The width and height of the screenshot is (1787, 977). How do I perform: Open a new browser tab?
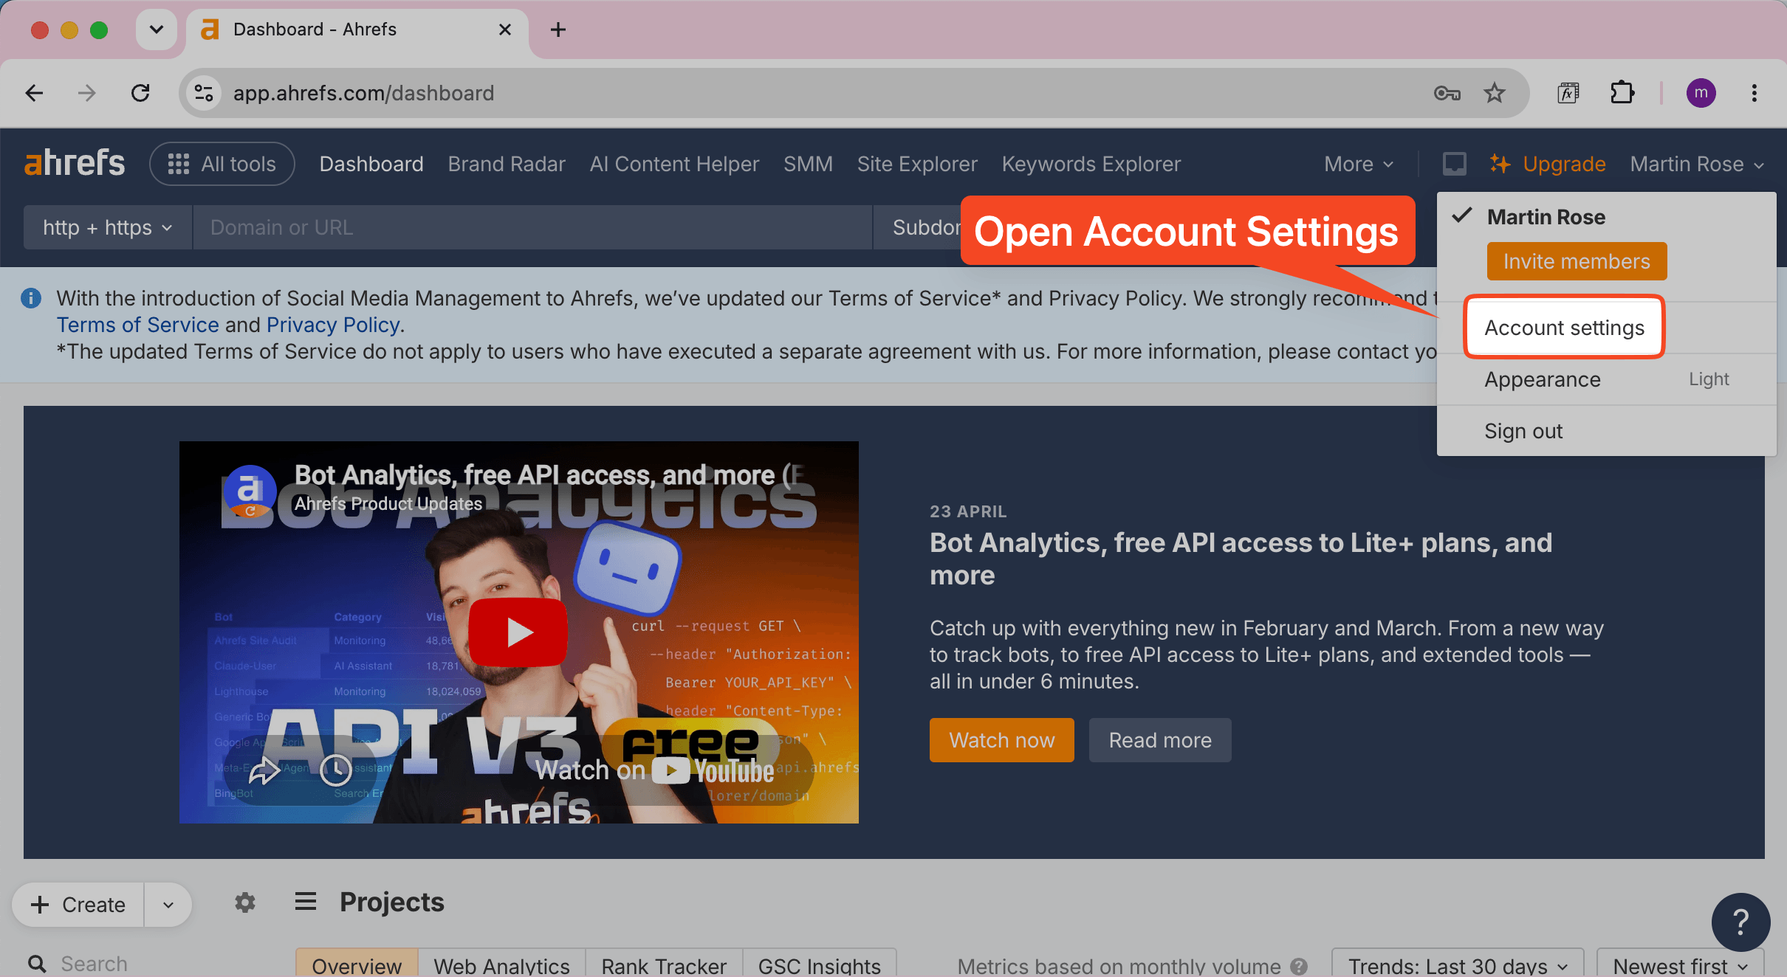point(558,30)
